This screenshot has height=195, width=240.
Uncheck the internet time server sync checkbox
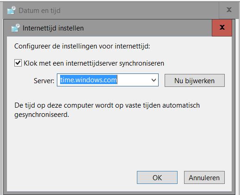click(18, 63)
